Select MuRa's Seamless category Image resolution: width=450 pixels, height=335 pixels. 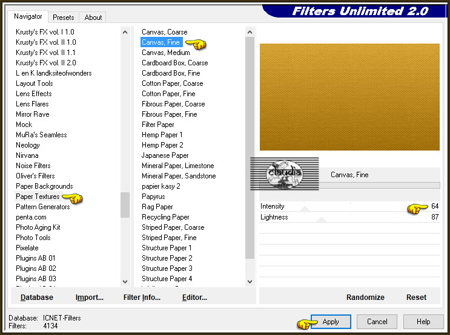pos(41,135)
